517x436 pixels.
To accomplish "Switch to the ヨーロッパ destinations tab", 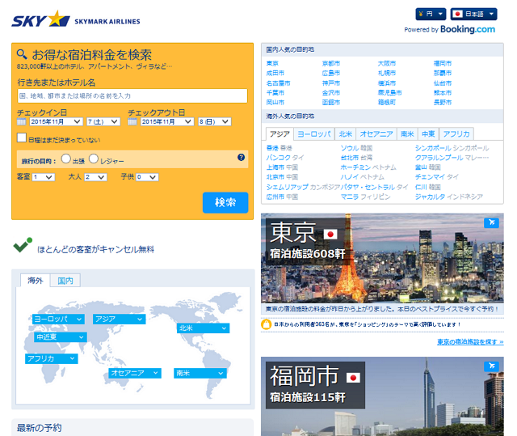I will (314, 134).
